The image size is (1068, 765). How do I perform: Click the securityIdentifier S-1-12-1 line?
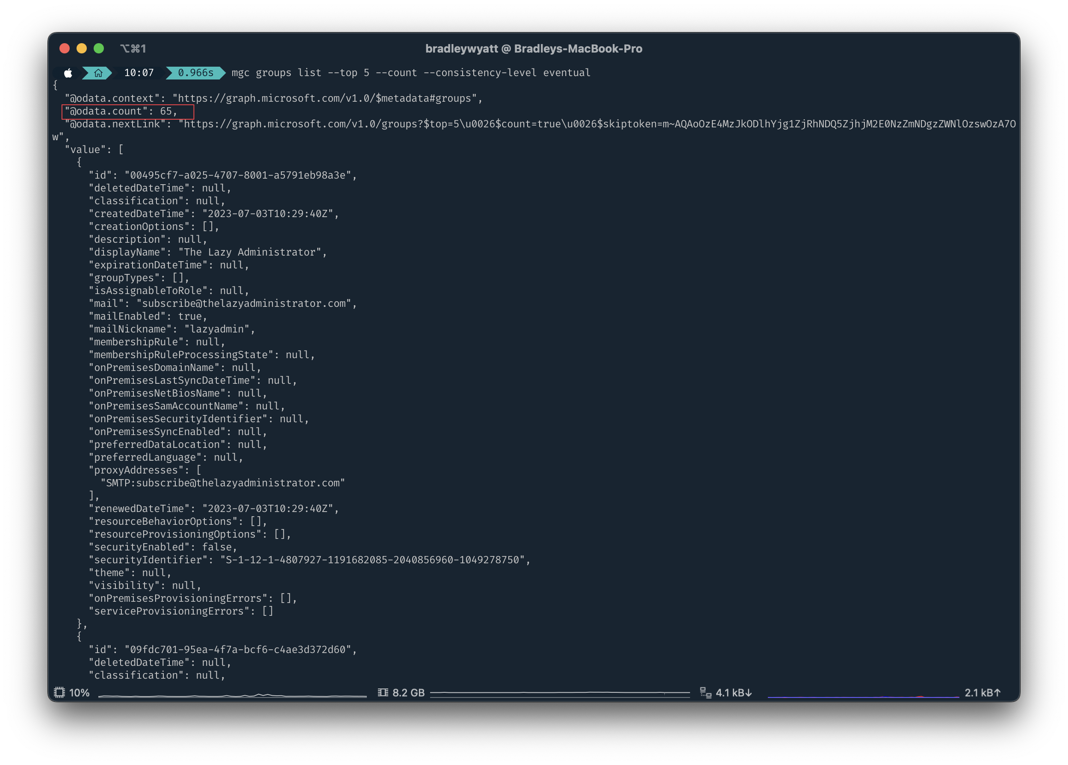click(310, 560)
